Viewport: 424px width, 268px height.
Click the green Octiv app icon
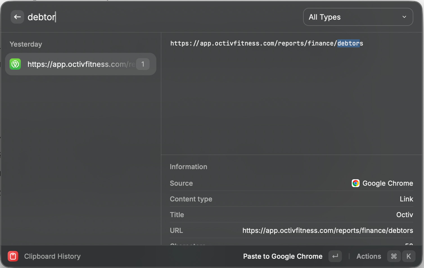[x=15, y=64]
